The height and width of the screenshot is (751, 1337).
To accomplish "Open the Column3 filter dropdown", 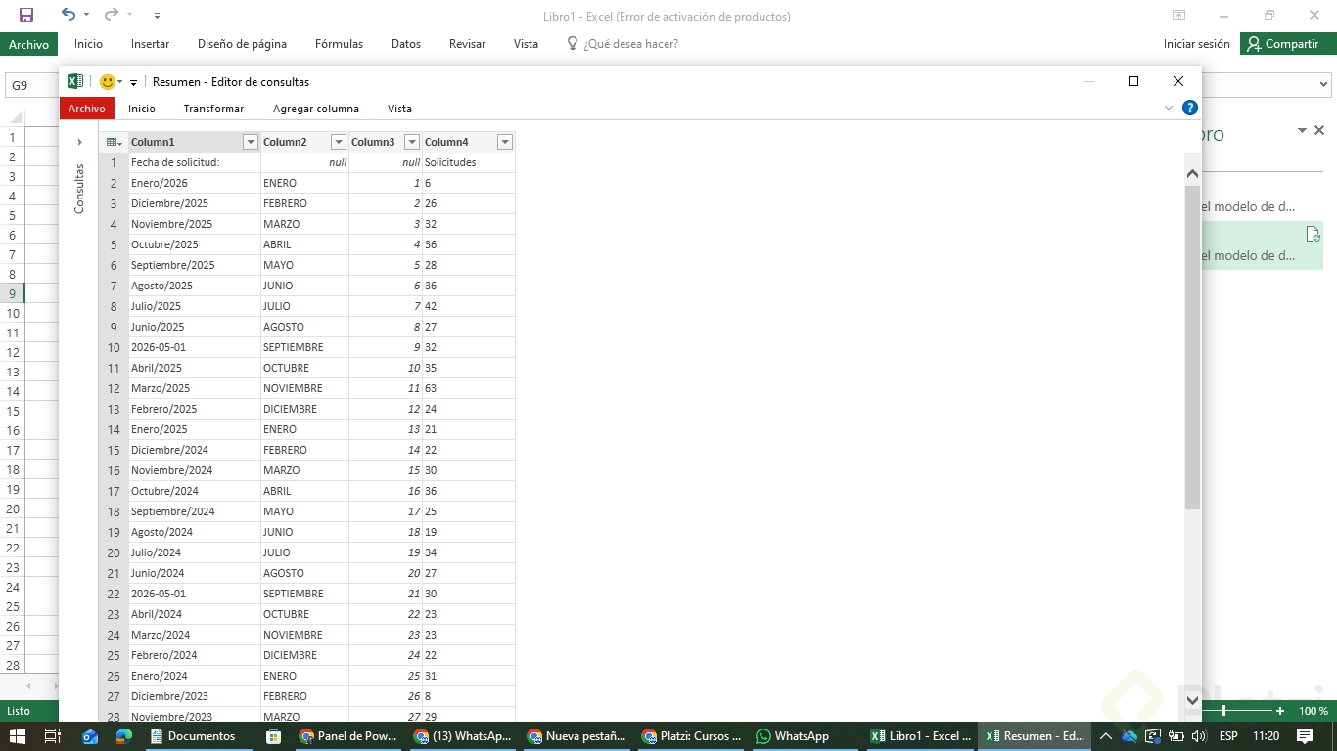I will click(x=412, y=142).
